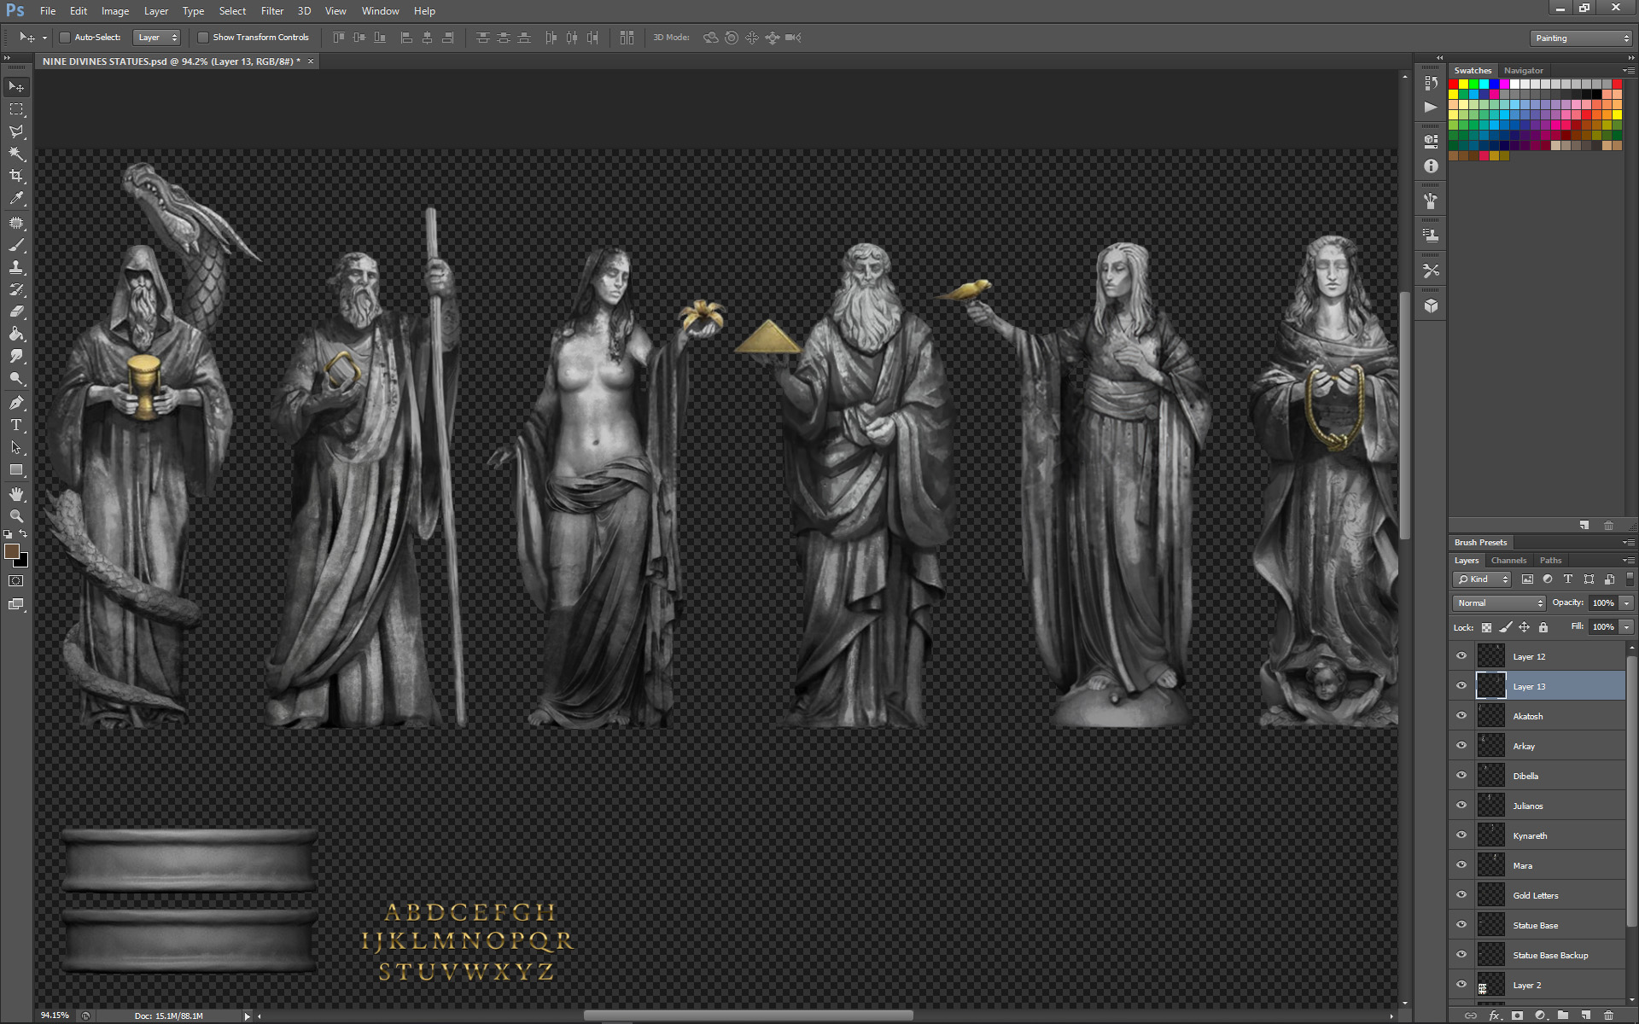Select the Kynareth layer
This screenshot has width=1639, height=1024.
click(1537, 835)
